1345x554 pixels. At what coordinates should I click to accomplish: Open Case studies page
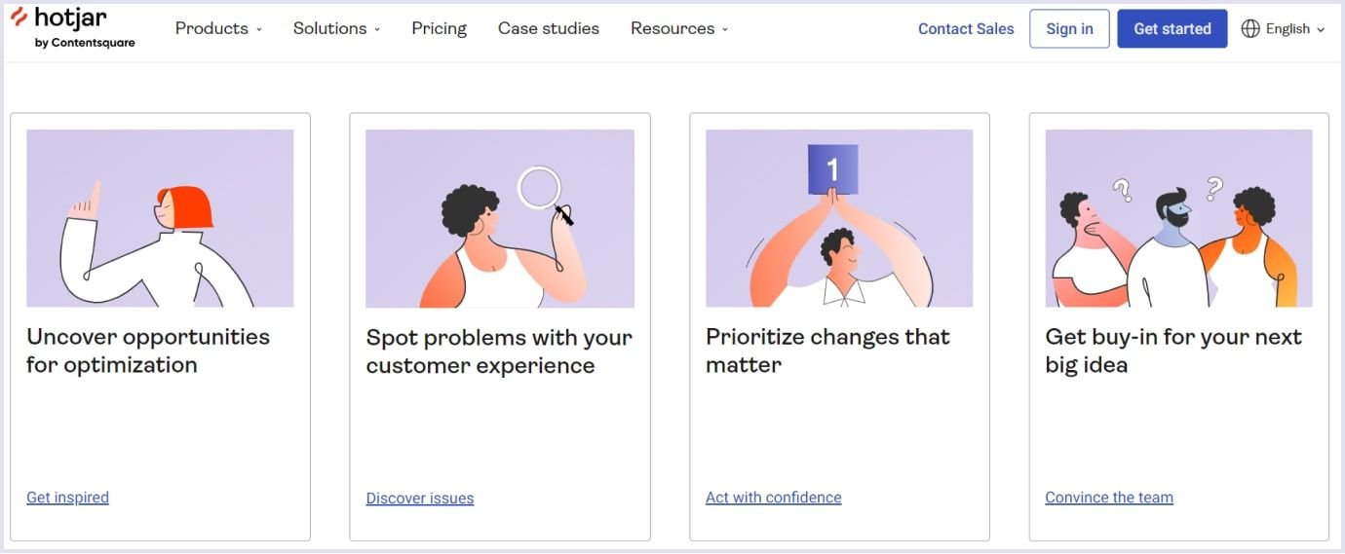point(549,28)
